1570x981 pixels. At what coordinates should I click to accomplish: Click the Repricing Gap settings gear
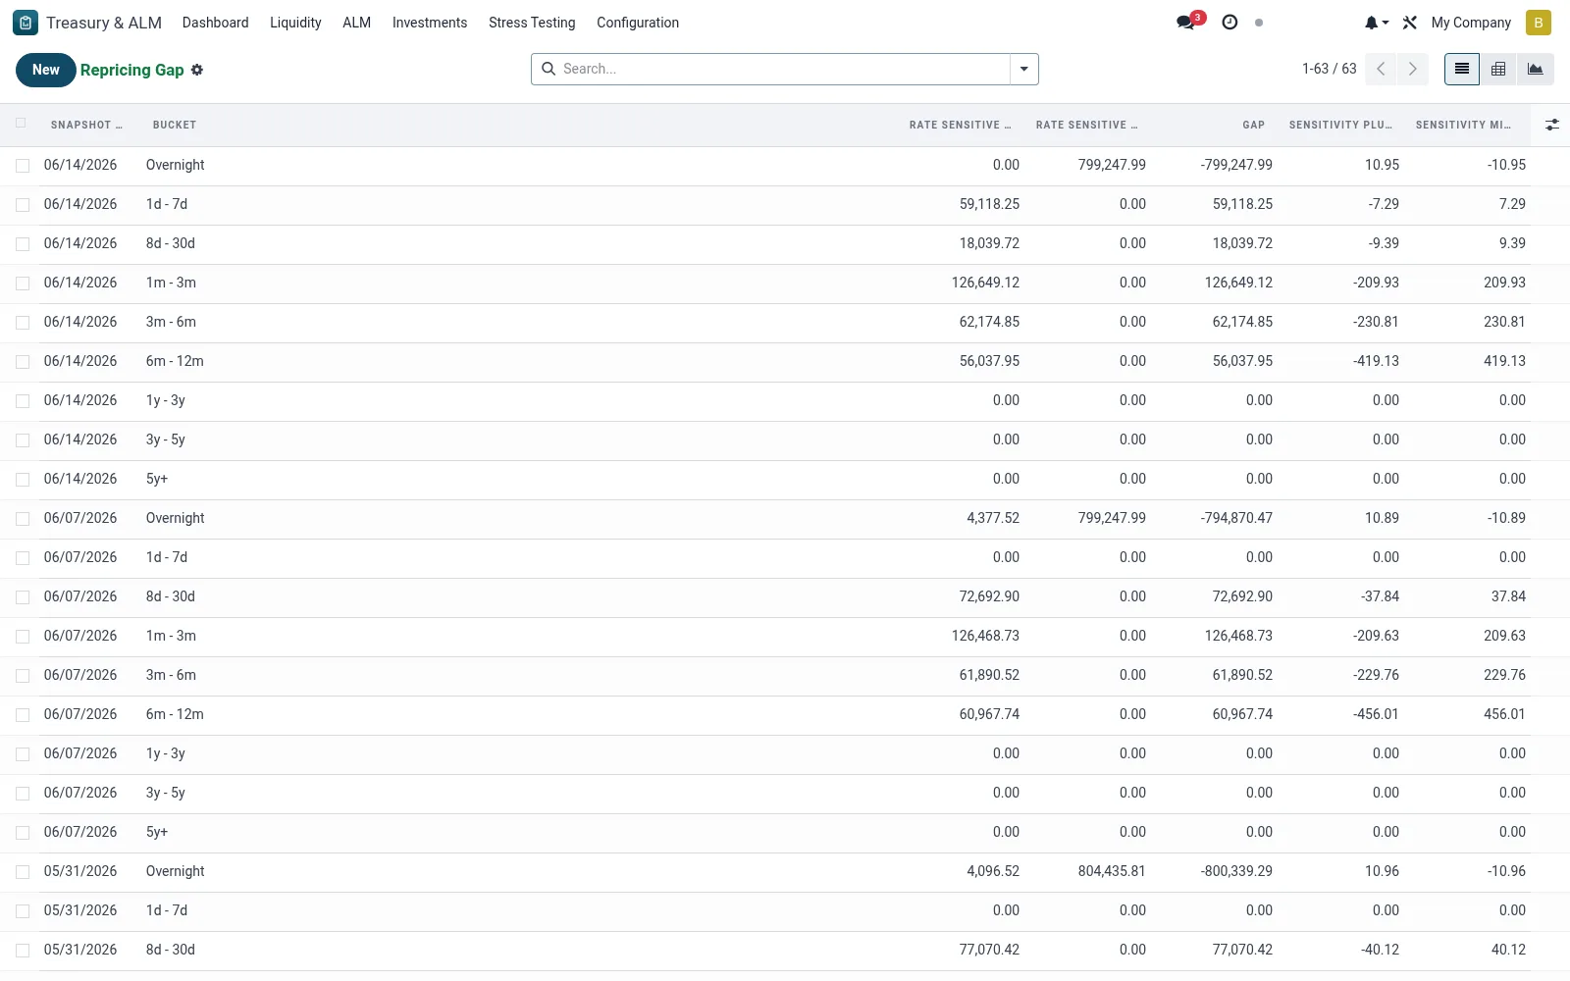coord(197,70)
